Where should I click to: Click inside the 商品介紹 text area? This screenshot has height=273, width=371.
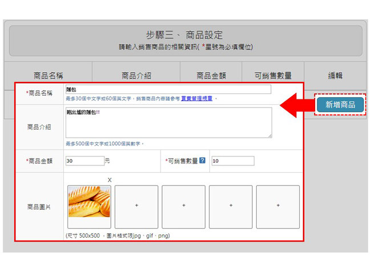click(168, 122)
